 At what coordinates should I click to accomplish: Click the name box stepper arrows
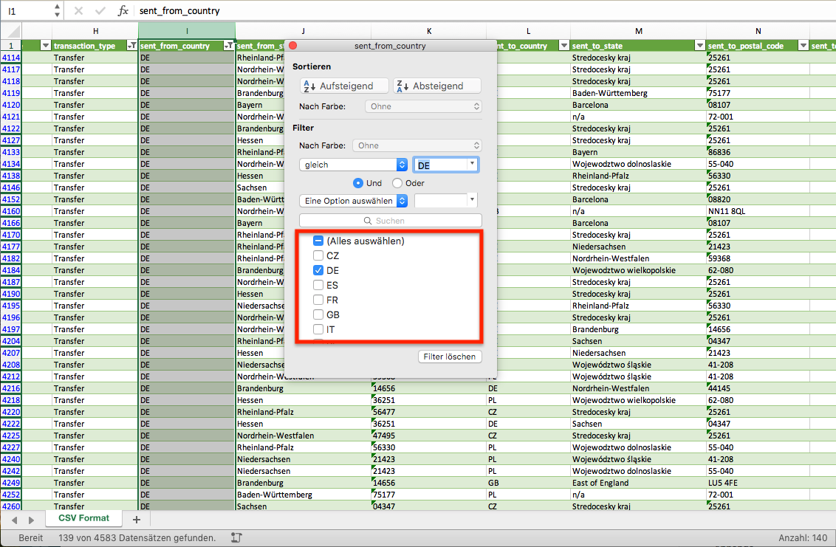pos(57,10)
